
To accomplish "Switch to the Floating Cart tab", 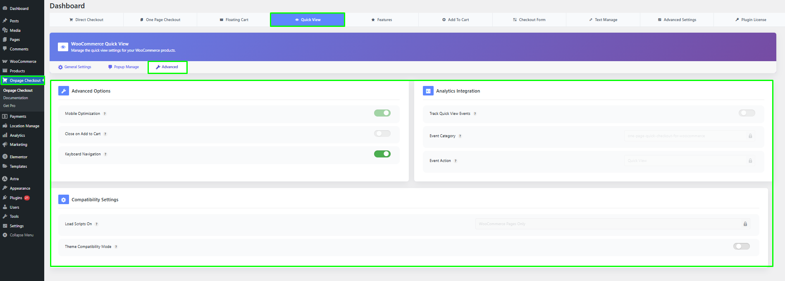I will click(234, 20).
